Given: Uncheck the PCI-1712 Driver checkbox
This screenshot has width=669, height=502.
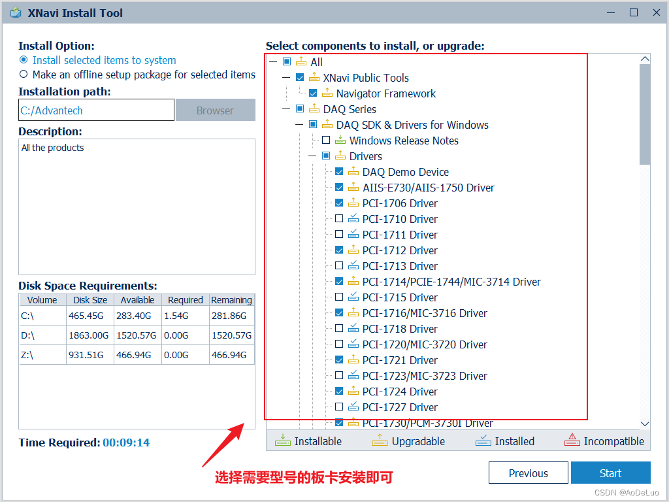Looking at the screenshot, I should pos(339,250).
